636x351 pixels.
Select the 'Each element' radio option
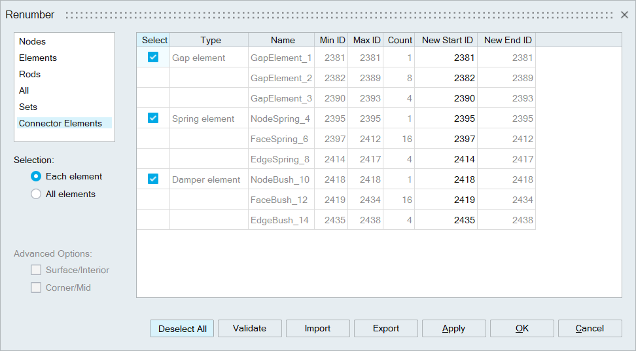(x=37, y=176)
